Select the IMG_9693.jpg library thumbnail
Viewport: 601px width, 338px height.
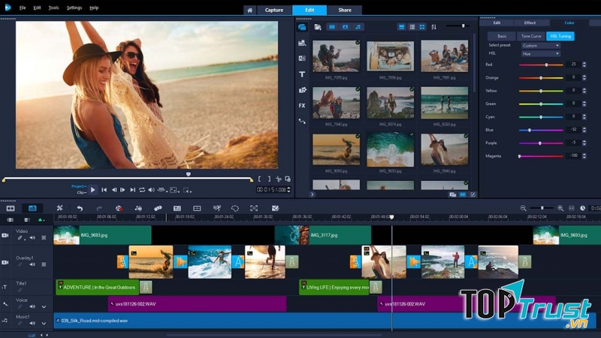click(x=390, y=149)
